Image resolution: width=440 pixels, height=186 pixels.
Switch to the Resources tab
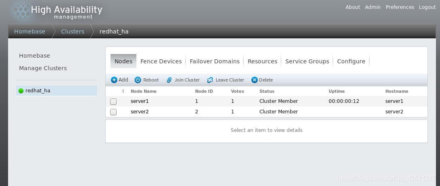pos(262,61)
